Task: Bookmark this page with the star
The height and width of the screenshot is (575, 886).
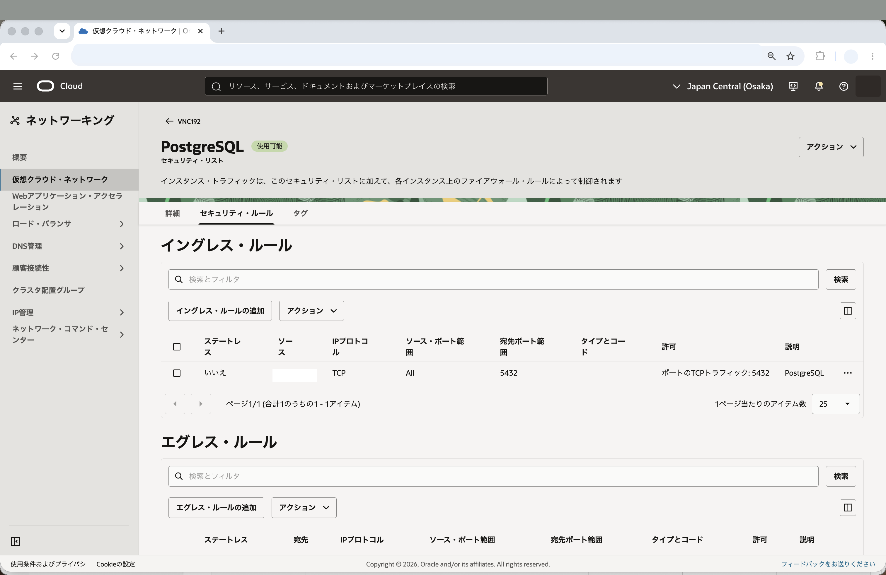Action: pyautogui.click(x=790, y=56)
